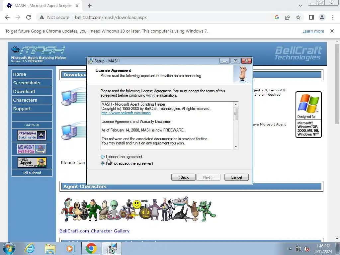Switch to MASH Setup taskbar icon
Screen dimensions: 340x255
[x=112, y=248]
